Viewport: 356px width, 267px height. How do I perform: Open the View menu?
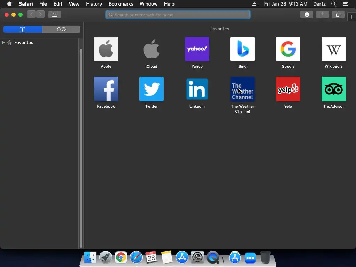pyautogui.click(x=74, y=4)
